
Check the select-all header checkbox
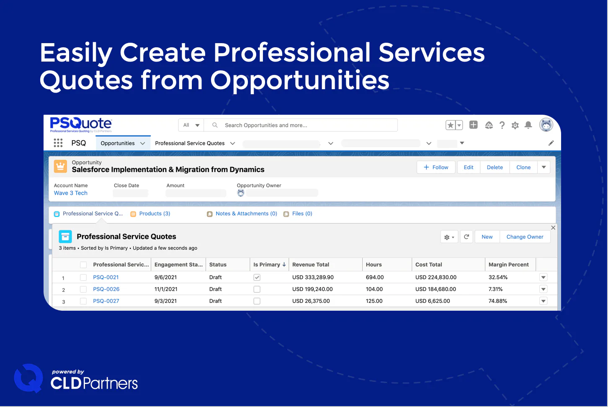tap(83, 265)
